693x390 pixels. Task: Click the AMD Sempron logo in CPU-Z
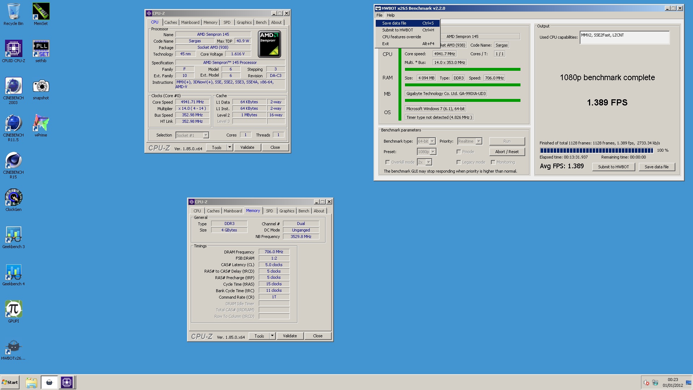(269, 44)
